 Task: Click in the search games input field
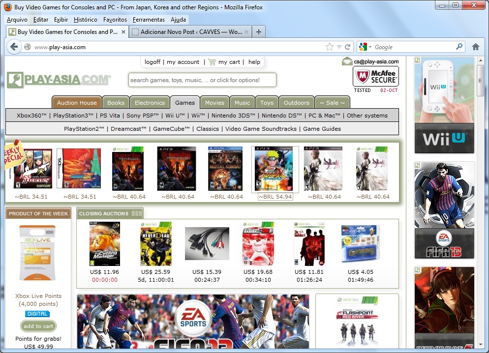[202, 80]
